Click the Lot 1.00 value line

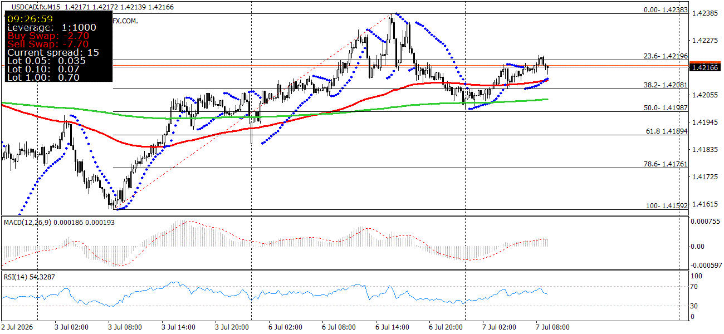43,77
